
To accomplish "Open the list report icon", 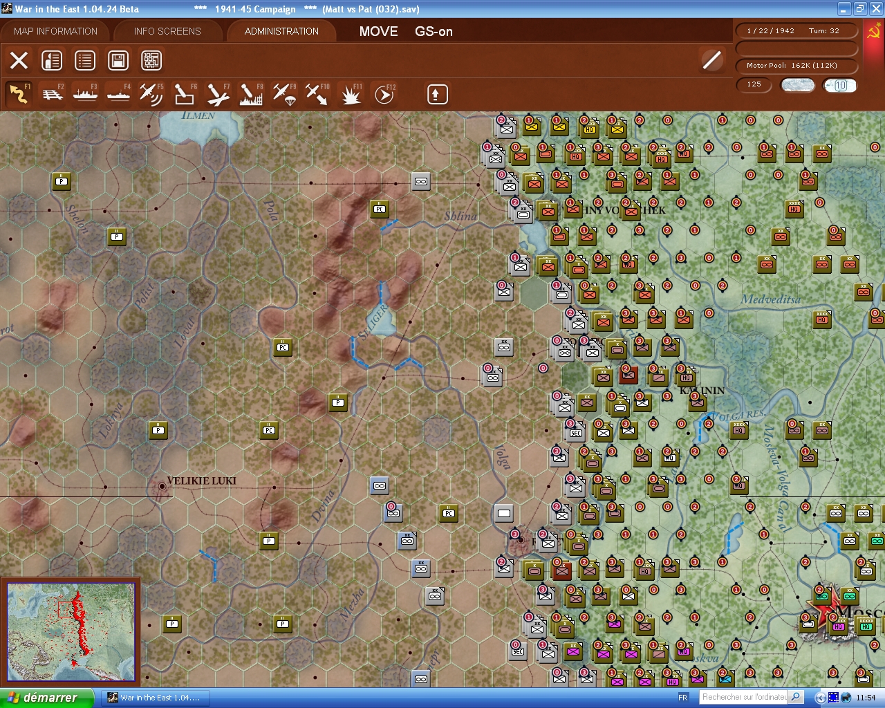I will coord(85,60).
